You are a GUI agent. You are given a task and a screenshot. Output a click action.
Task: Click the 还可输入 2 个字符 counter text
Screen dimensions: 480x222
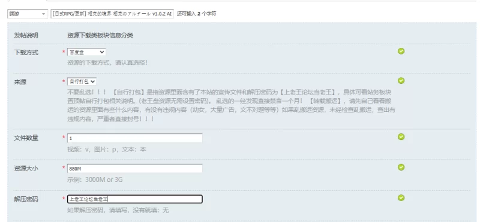pyautogui.click(x=197, y=14)
